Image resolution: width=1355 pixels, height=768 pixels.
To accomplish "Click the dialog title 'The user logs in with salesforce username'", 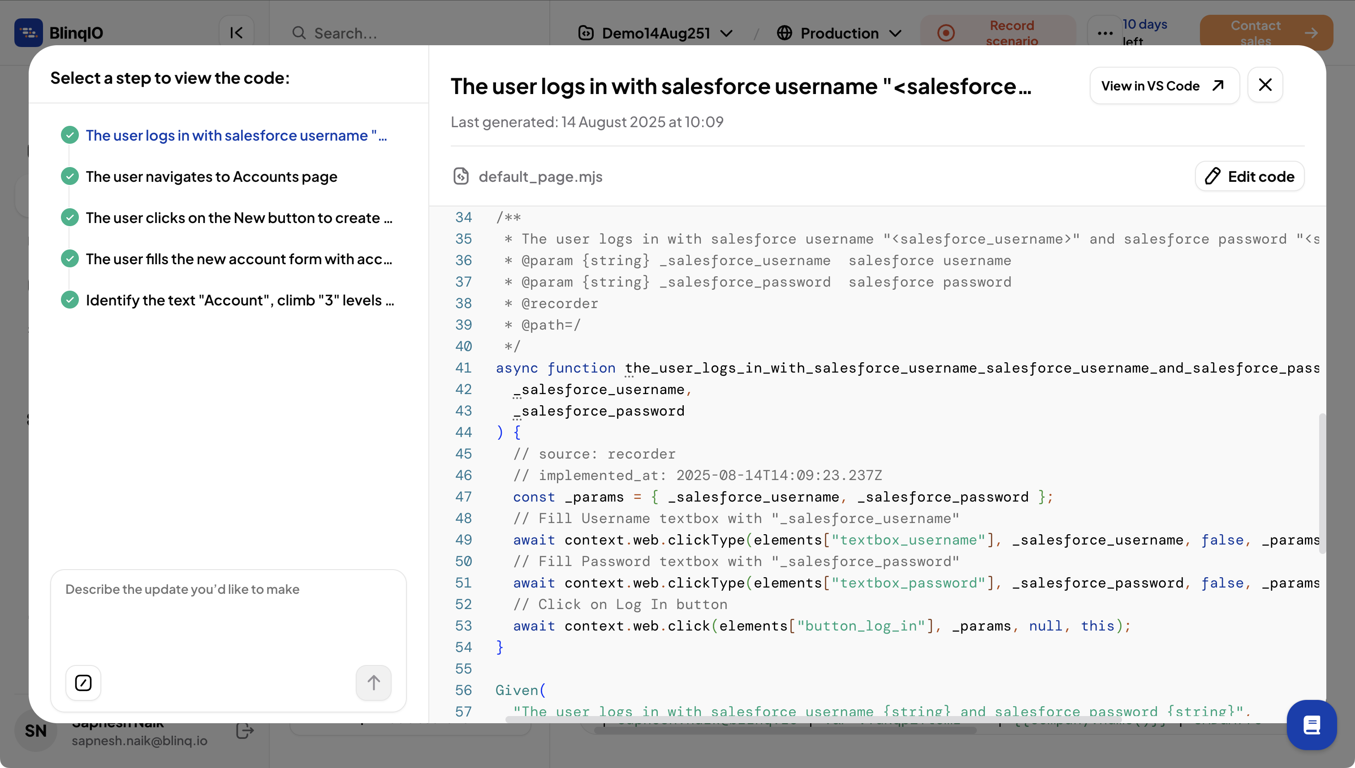I will point(741,86).
